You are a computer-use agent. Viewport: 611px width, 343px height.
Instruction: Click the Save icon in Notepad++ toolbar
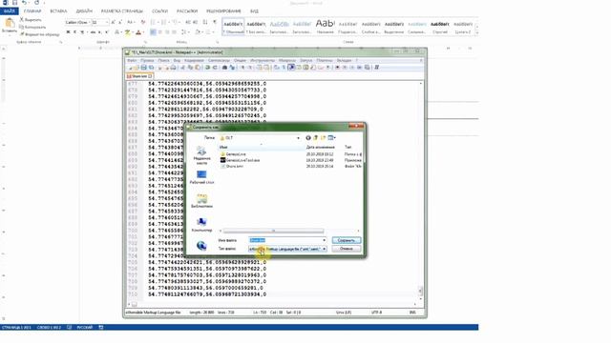click(143, 68)
